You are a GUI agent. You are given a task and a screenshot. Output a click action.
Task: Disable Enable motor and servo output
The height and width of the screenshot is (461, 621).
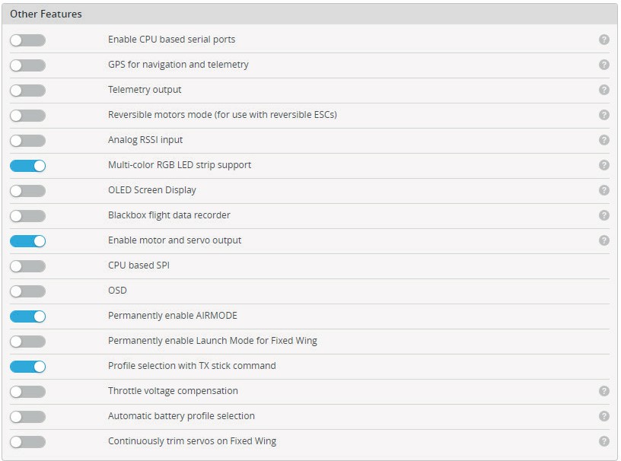27,241
